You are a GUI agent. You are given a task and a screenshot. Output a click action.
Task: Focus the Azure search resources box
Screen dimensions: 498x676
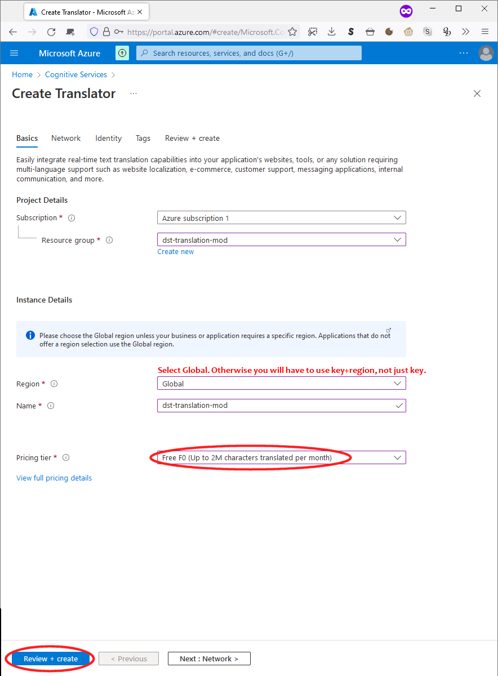coord(249,53)
